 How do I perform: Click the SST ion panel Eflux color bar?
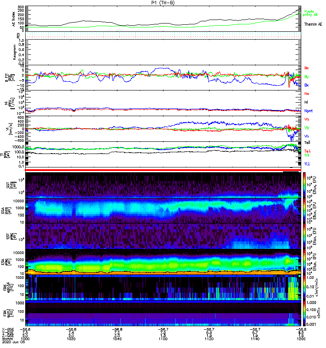coord(304,185)
